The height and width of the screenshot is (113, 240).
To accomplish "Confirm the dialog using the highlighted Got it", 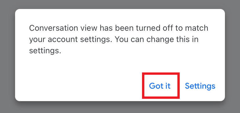I will coord(160,86).
